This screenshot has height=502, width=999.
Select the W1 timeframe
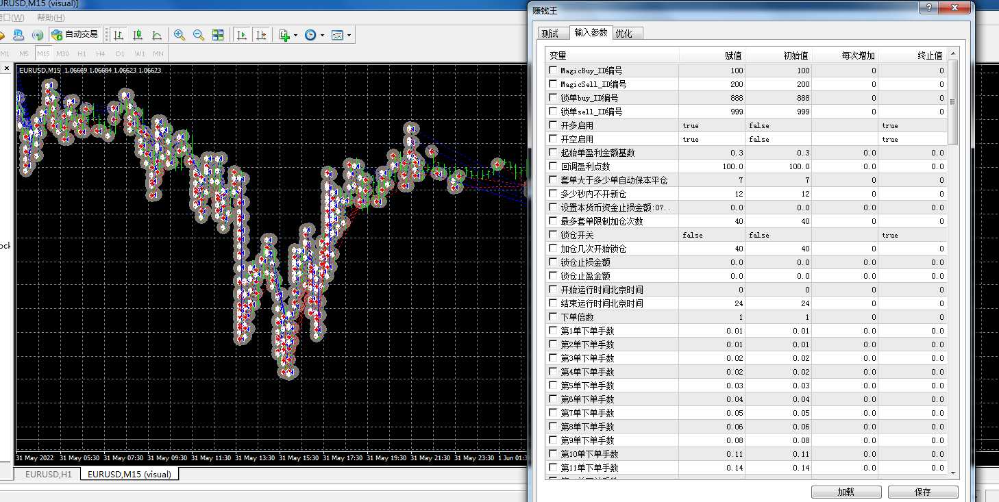(x=140, y=53)
